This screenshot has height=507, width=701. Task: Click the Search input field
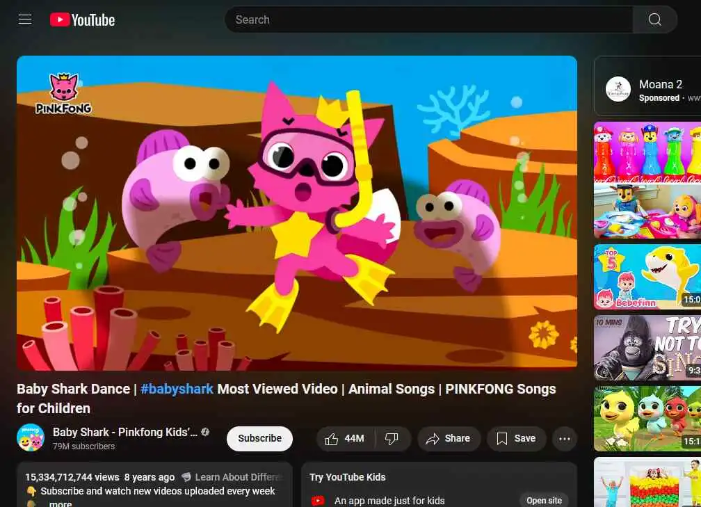pyautogui.click(x=428, y=19)
